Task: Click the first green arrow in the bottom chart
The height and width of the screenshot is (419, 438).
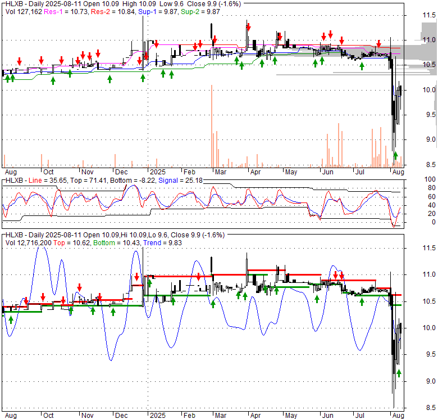Action: 11,320
